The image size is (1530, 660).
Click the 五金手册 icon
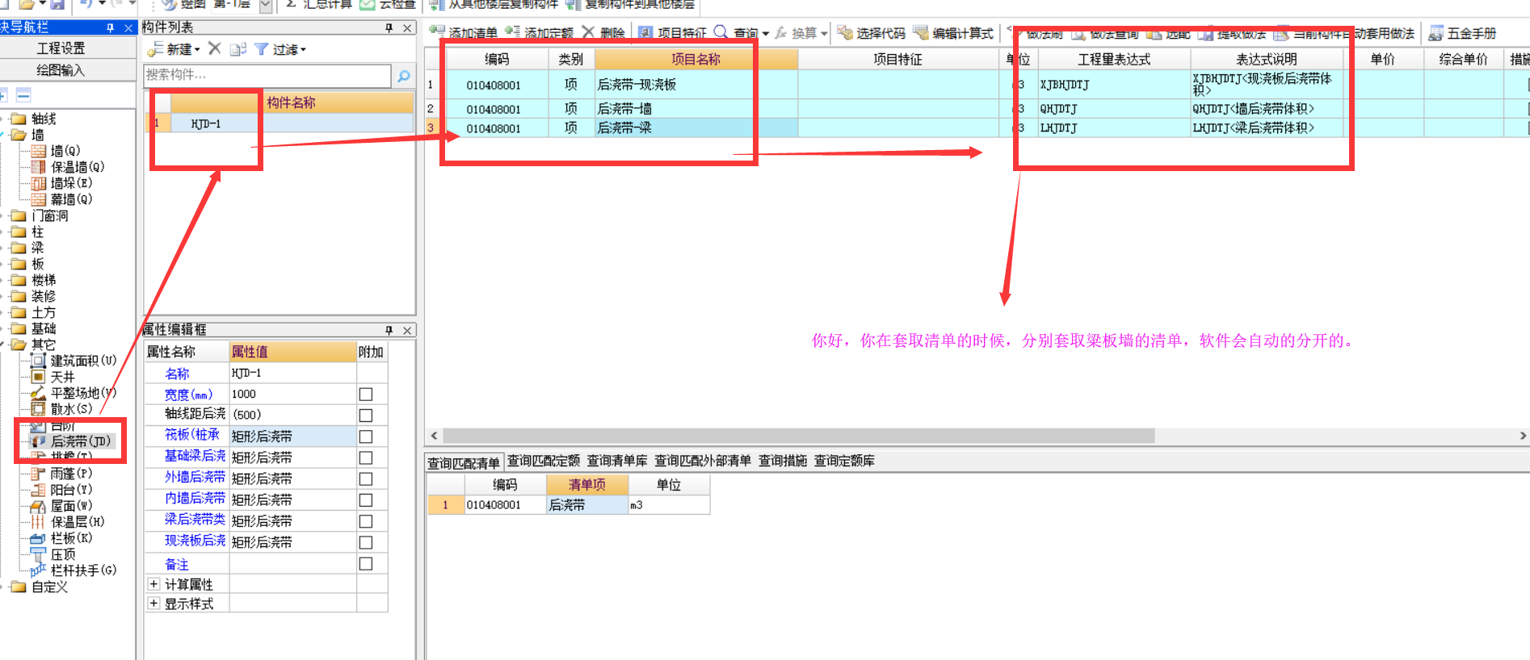pyautogui.click(x=1435, y=33)
